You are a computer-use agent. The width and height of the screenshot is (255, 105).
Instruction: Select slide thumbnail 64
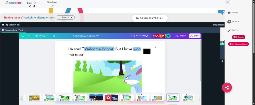click(x=142, y=98)
